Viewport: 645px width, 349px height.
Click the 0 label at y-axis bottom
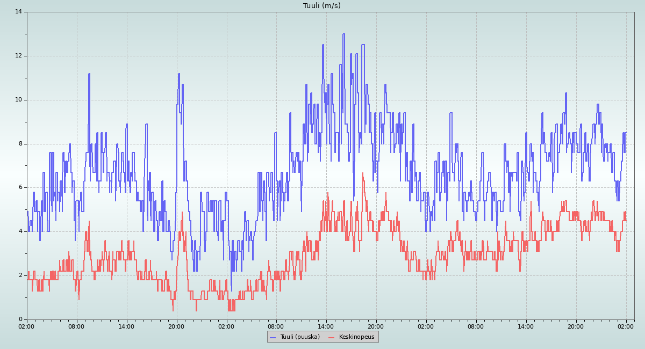coord(20,319)
